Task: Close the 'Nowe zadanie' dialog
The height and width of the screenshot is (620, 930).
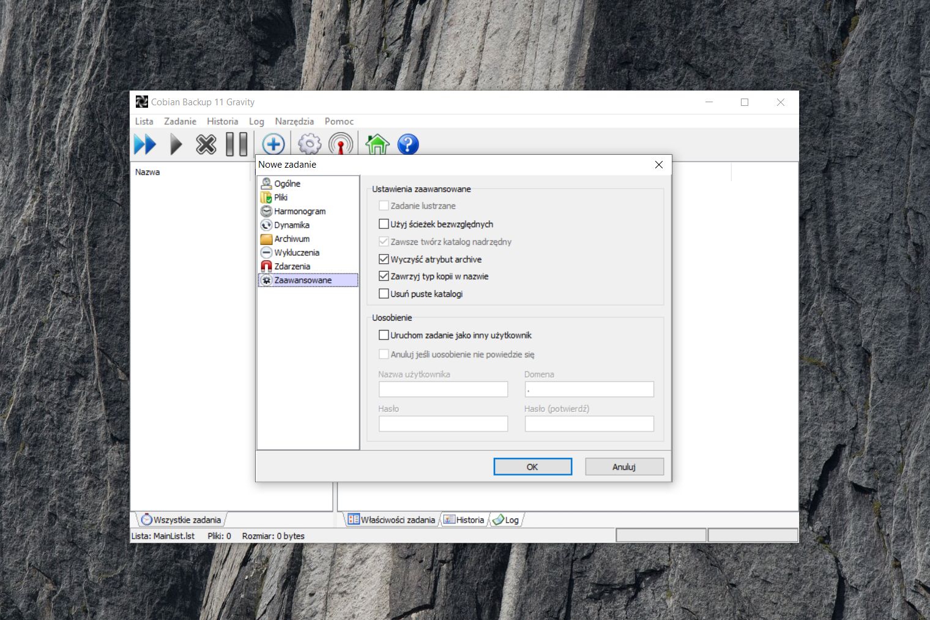Action: (659, 165)
